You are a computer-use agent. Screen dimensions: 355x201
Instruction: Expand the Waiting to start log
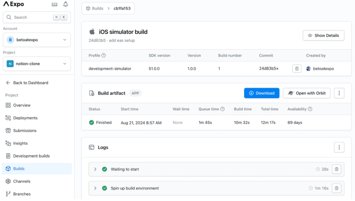point(95,169)
